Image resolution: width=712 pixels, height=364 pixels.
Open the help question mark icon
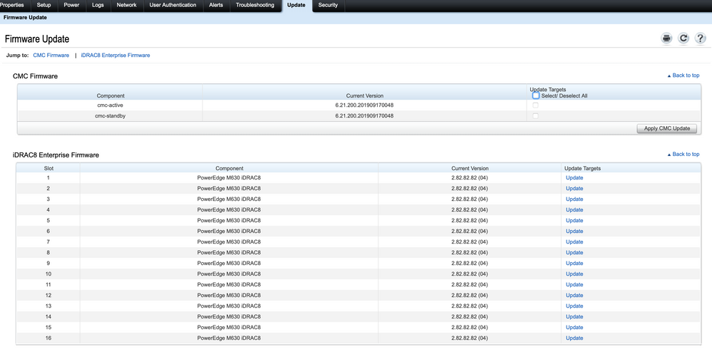click(700, 38)
